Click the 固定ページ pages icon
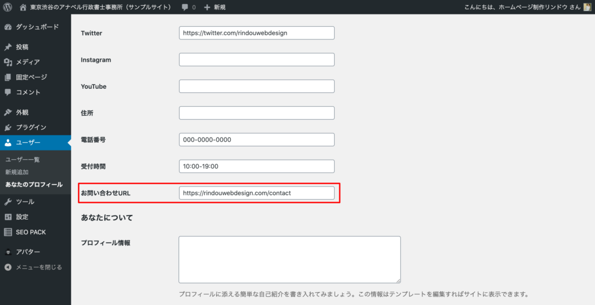 coord(8,77)
